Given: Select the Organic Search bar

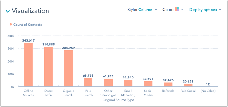Looking at the screenshot, I should click(68, 68).
